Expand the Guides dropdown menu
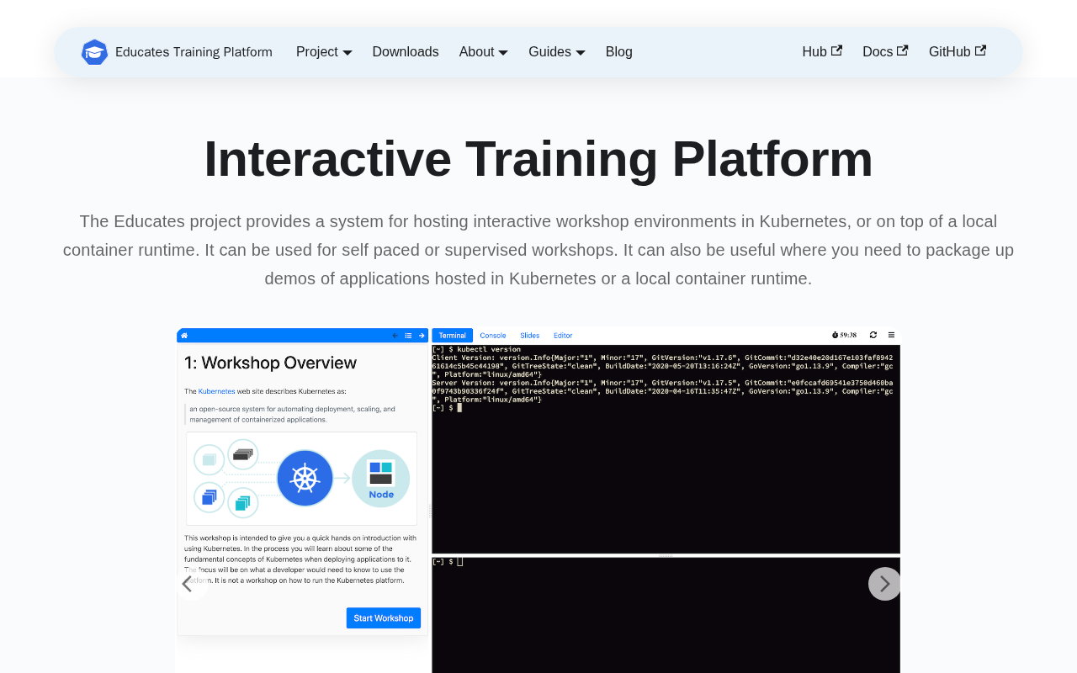Screen dimensions: 1077x673 tap(556, 52)
